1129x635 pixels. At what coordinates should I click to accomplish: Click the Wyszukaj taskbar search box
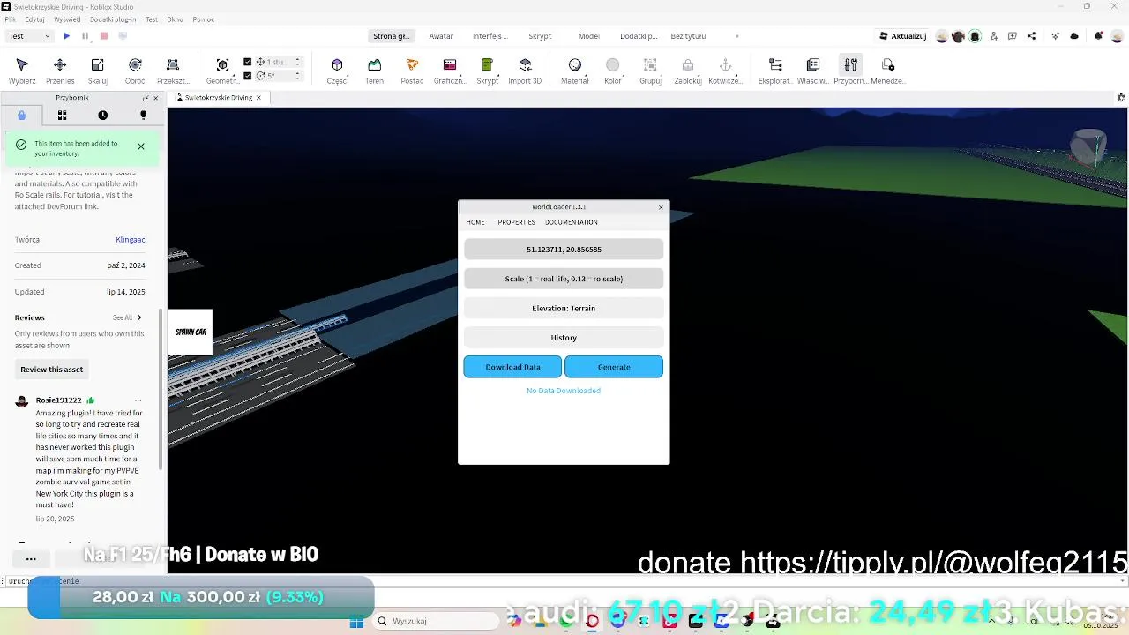(435, 622)
